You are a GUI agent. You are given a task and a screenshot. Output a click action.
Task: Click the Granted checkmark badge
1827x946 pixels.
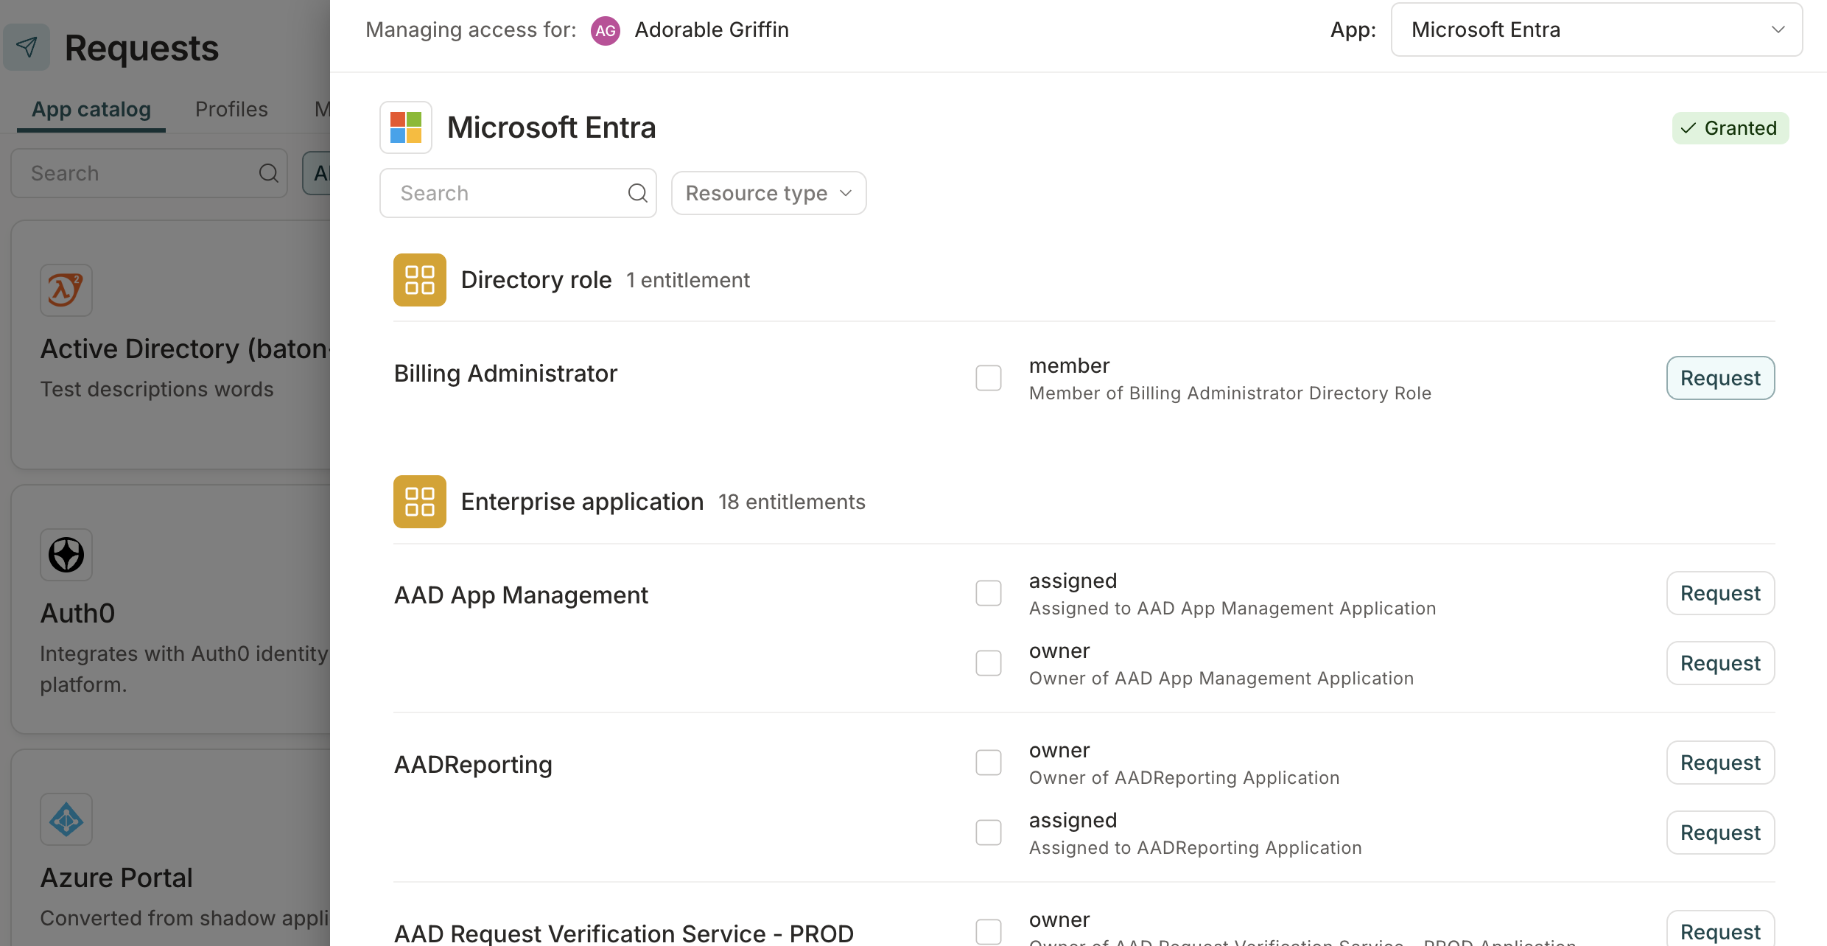[x=1730, y=128]
